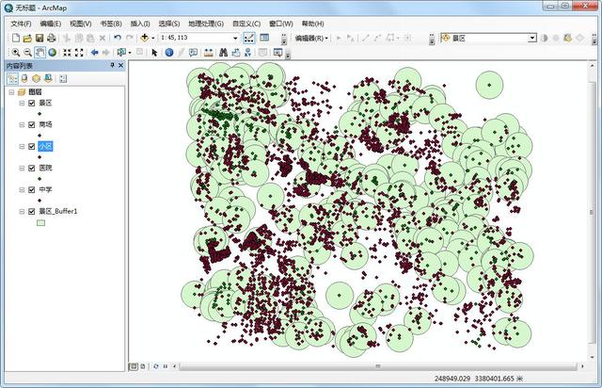Open the table window icon
This screenshot has height=388, width=602.
[x=264, y=38]
